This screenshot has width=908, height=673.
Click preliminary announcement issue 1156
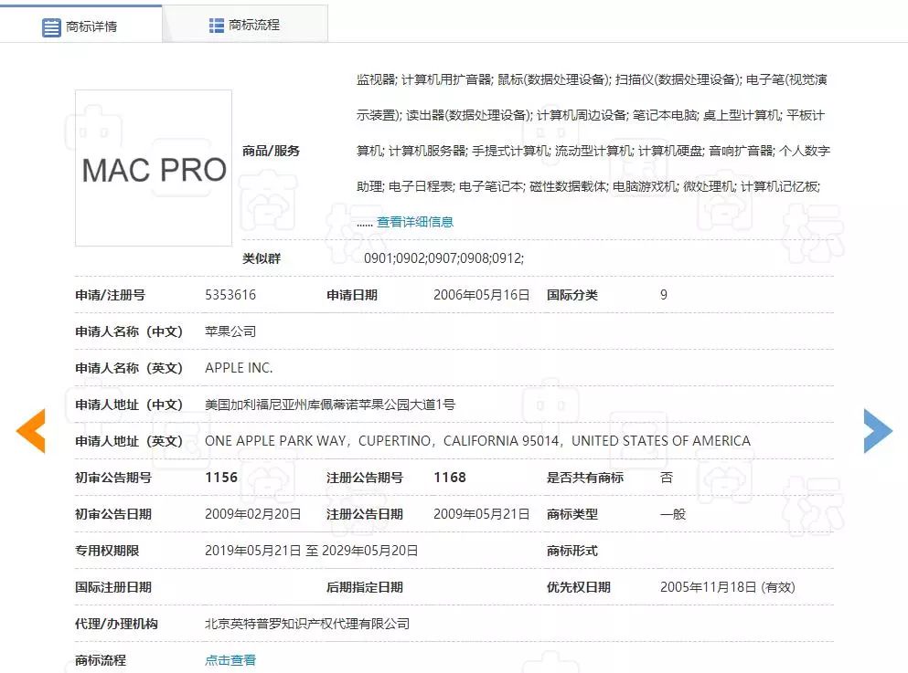(x=221, y=477)
